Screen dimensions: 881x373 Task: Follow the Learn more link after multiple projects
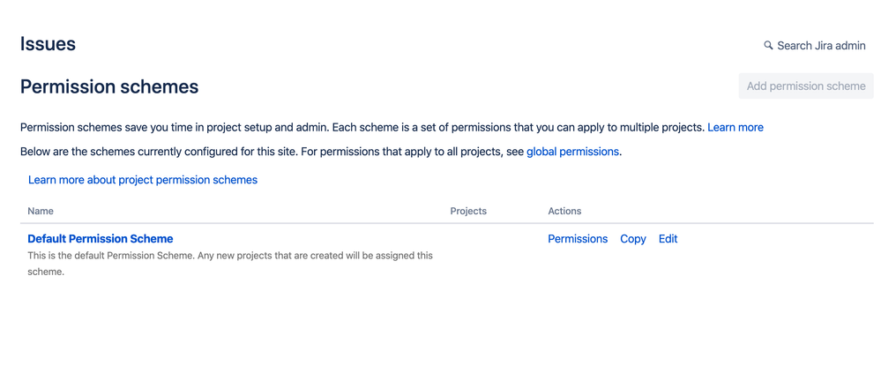click(735, 128)
